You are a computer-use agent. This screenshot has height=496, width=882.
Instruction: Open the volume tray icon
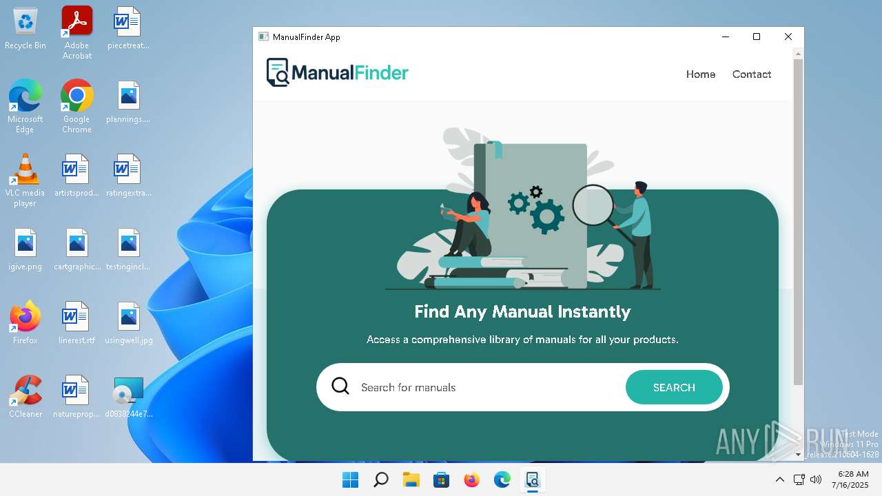click(816, 479)
